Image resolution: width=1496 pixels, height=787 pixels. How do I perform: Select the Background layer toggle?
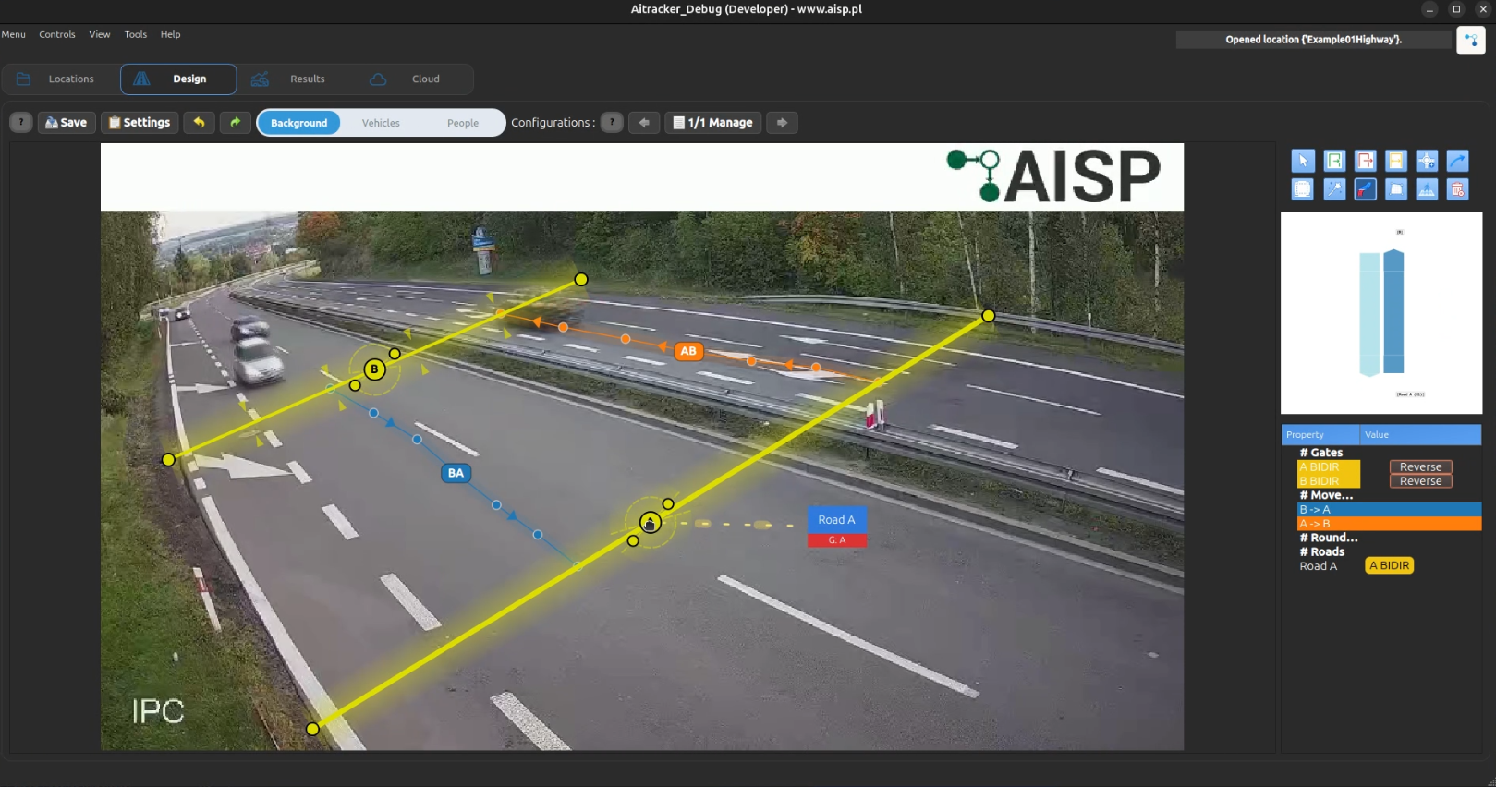point(298,123)
